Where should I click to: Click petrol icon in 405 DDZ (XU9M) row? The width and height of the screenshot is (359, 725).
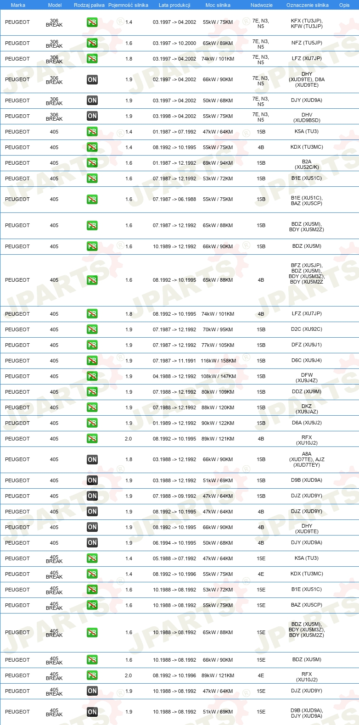click(x=92, y=392)
